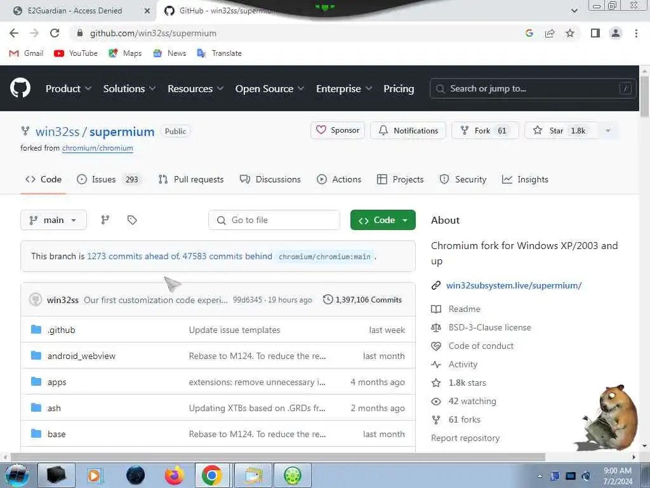Open the YouTube bookmark
This screenshot has width=650, height=488.
coord(76,53)
